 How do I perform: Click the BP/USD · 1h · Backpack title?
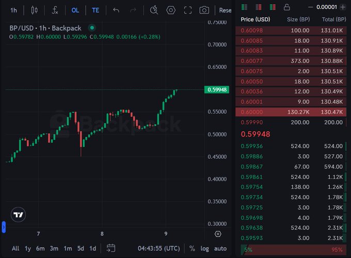pos(45,28)
